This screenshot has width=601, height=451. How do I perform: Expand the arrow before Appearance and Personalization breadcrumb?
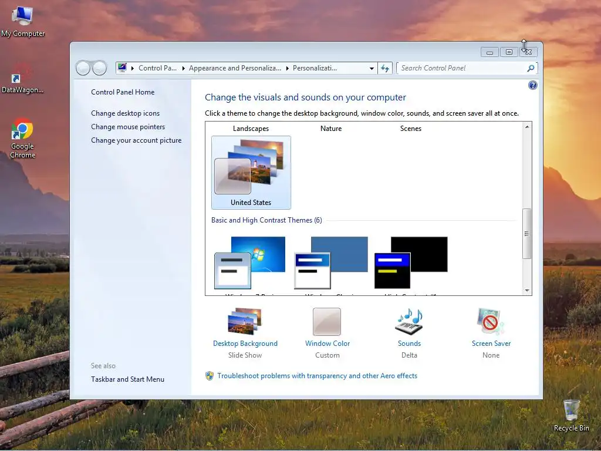pyautogui.click(x=183, y=68)
